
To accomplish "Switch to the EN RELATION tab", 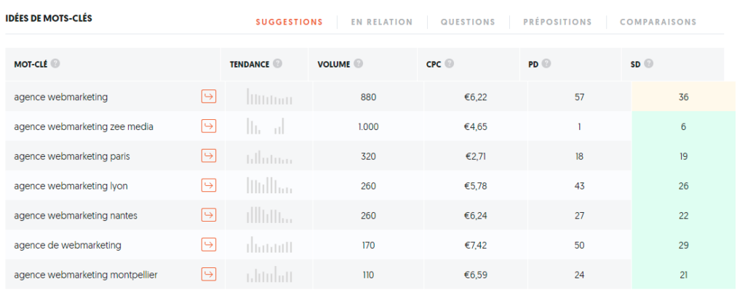I will (x=381, y=22).
